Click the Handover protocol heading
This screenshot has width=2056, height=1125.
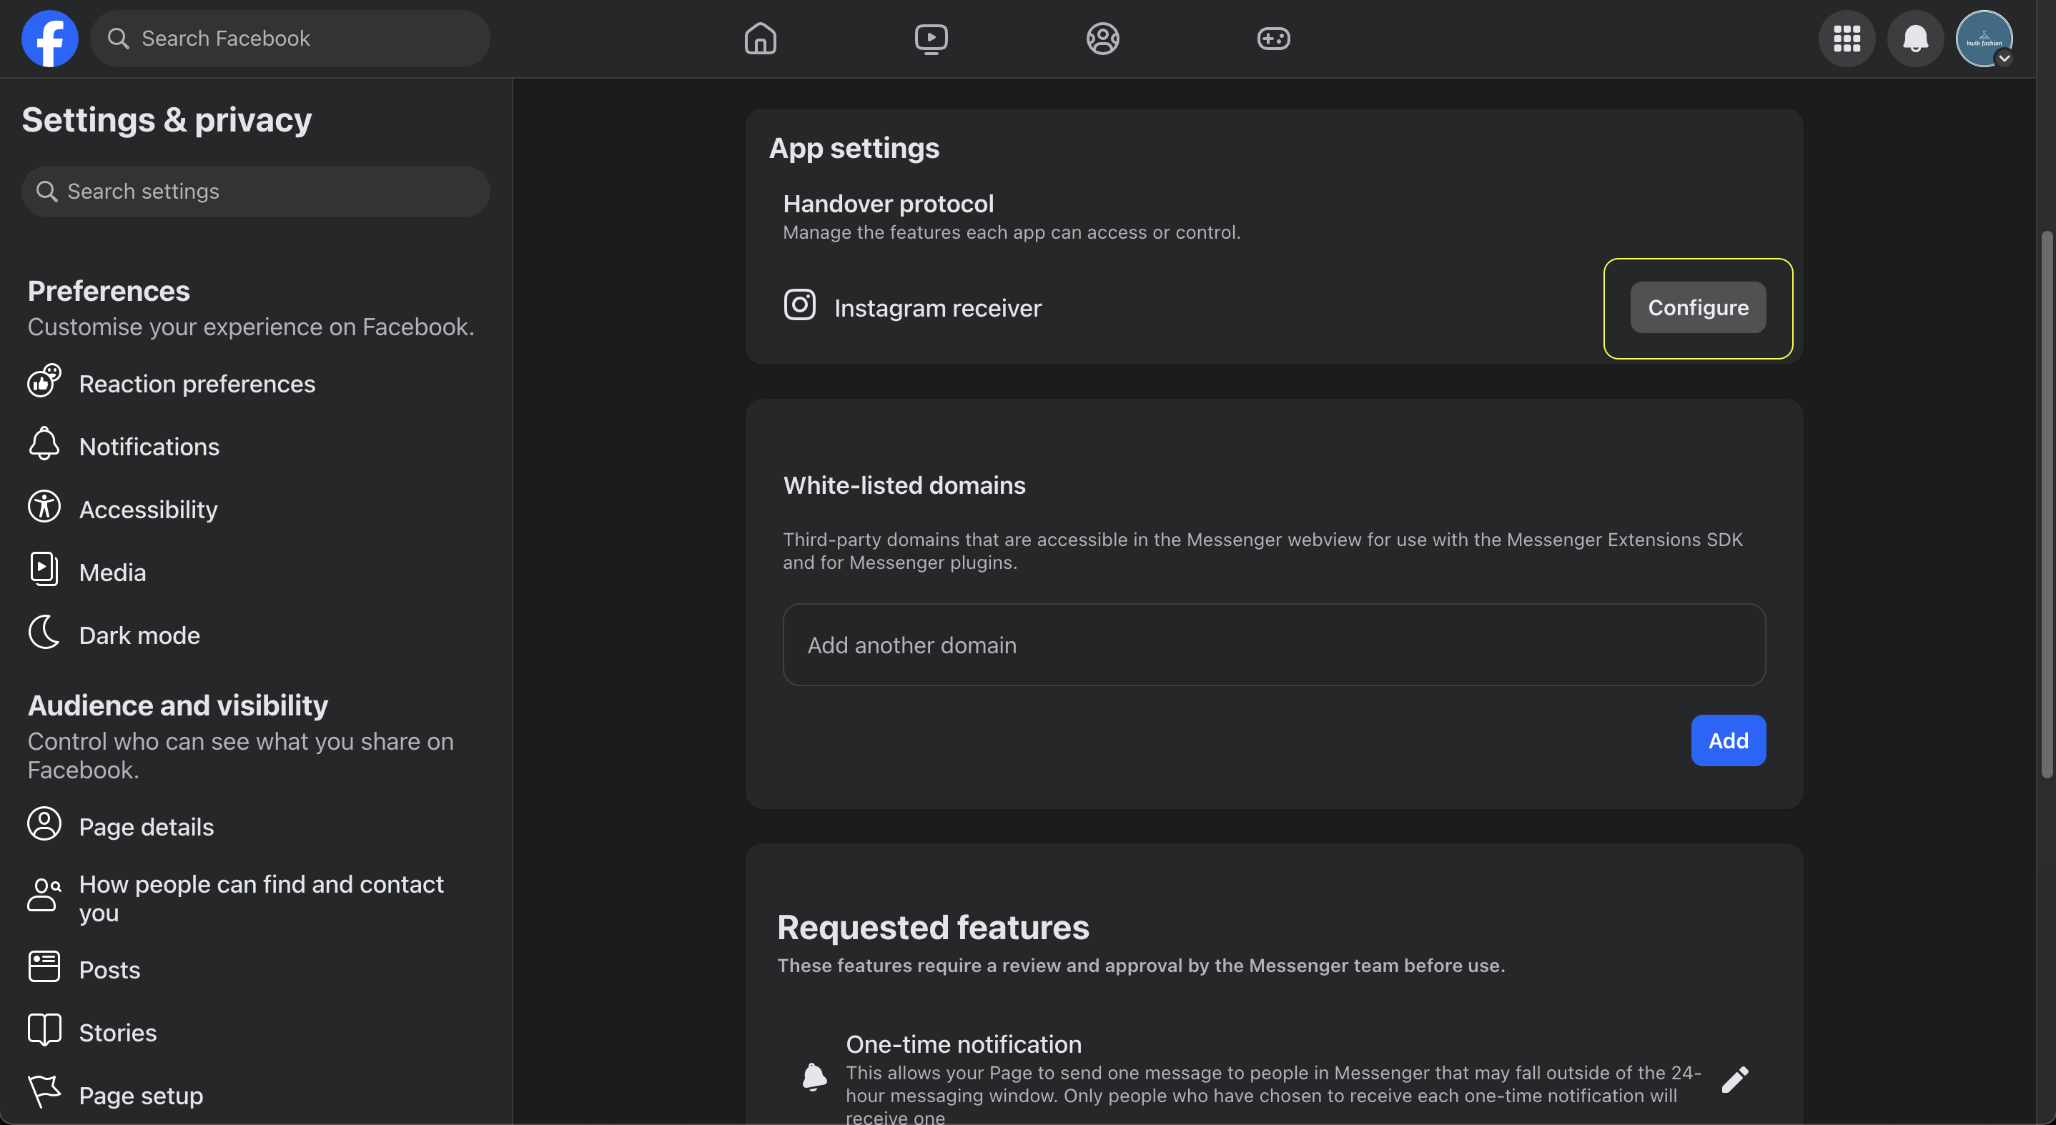(x=889, y=204)
